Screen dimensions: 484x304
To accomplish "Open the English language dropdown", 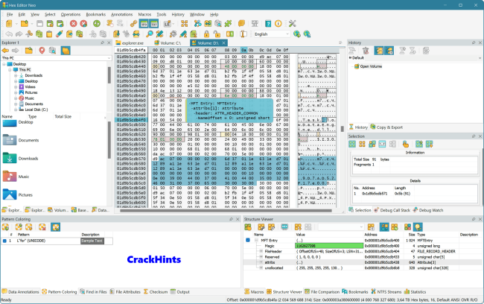I will coord(272,34).
